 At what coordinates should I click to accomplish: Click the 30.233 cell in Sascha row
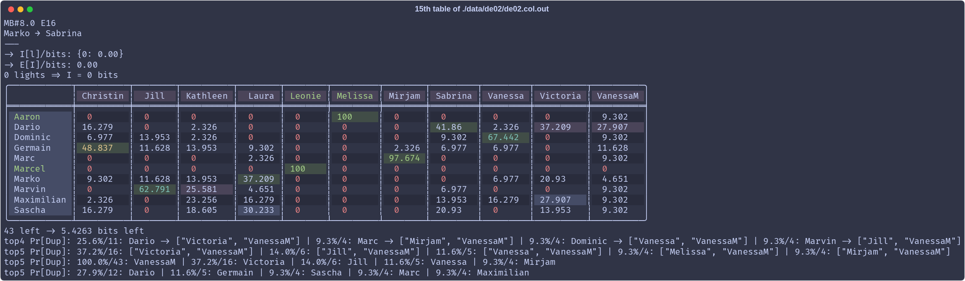pos(259,210)
